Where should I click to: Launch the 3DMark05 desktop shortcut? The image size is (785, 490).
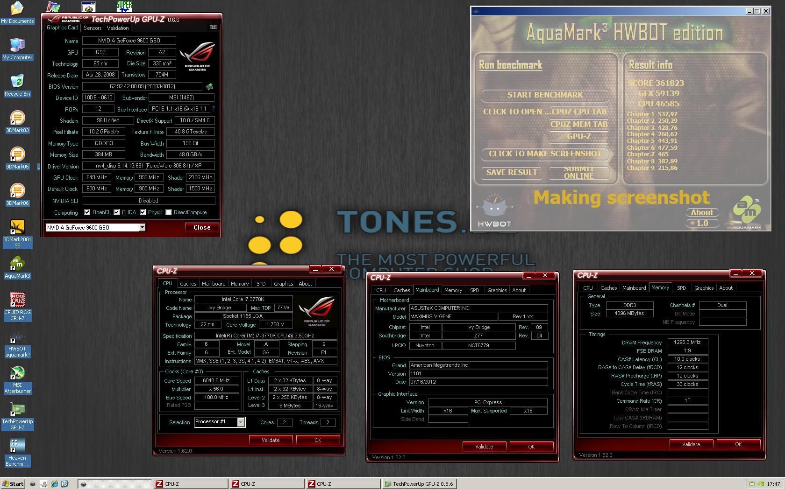[17, 158]
